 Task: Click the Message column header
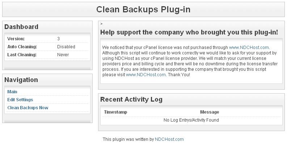pyautogui.click(x=210, y=112)
